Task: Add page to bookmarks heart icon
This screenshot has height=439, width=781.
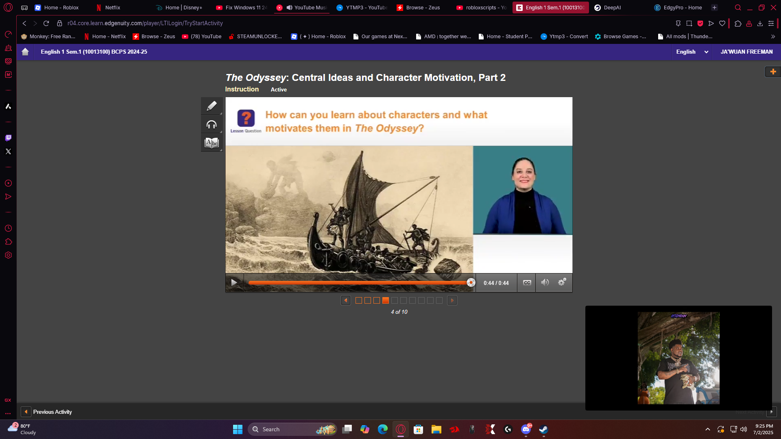Action: pos(722,23)
